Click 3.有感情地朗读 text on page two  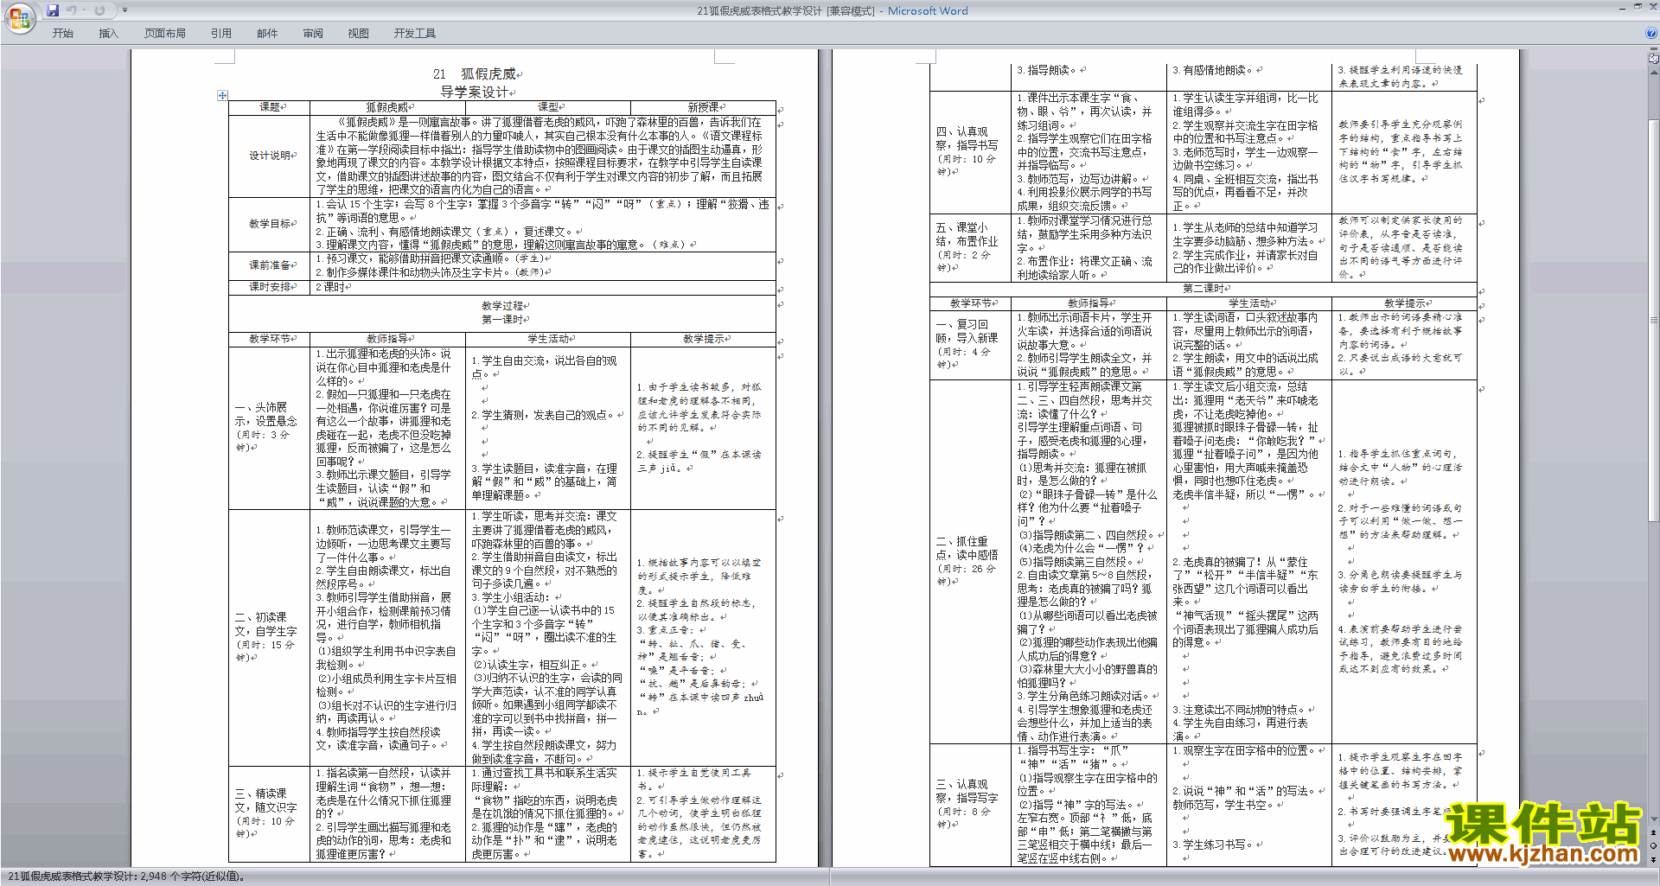(1215, 70)
